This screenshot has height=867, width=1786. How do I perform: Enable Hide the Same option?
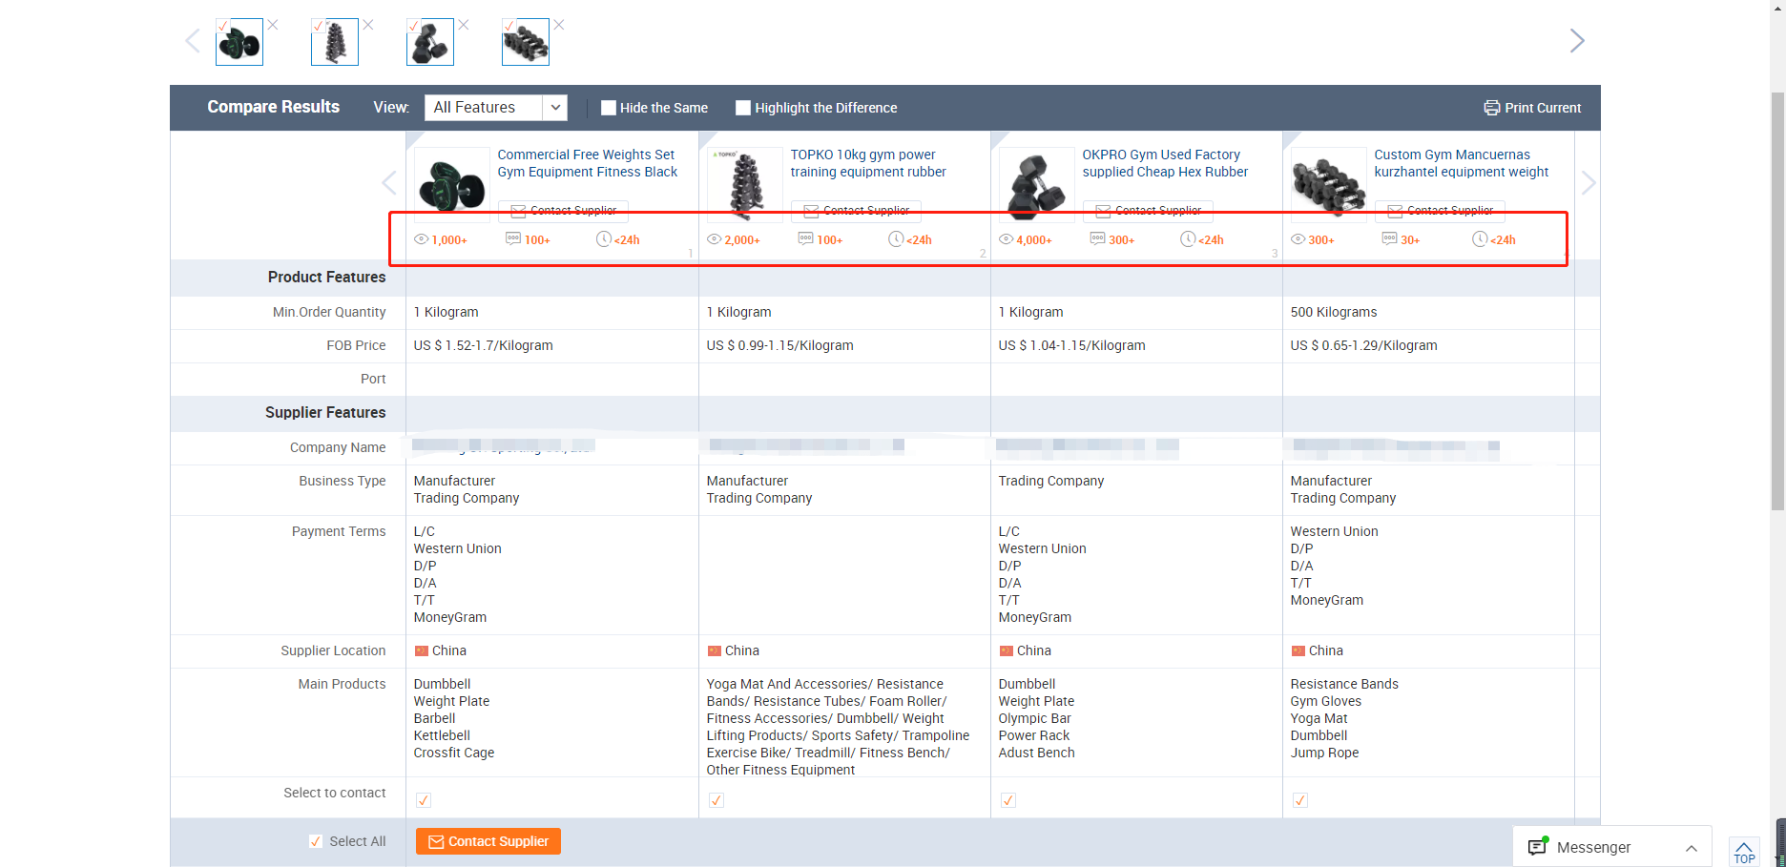tap(609, 108)
